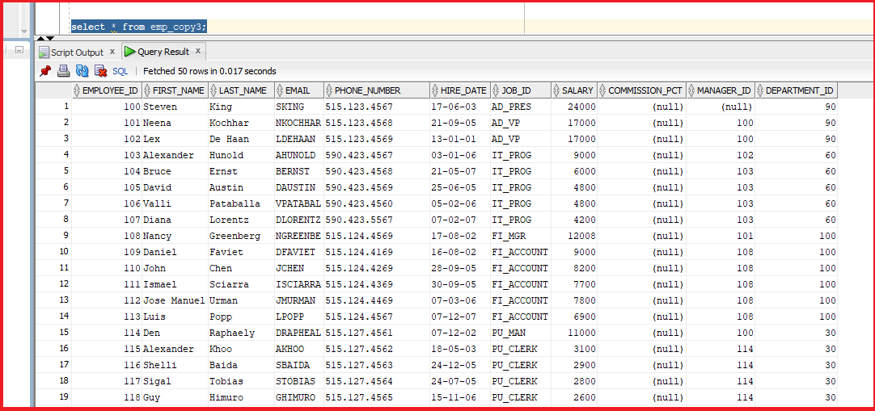Sort by PHONE_NUMBER column header
The height and width of the screenshot is (411, 875).
pos(377,90)
